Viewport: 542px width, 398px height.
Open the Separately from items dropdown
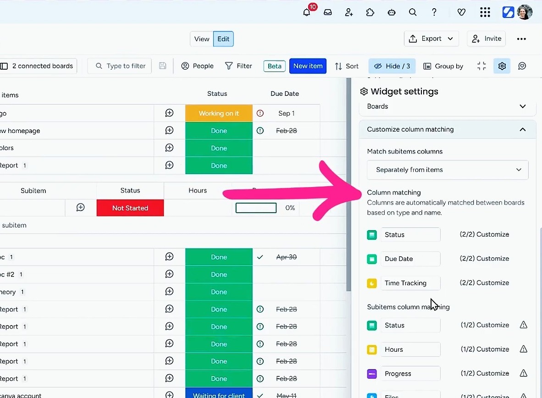448,170
